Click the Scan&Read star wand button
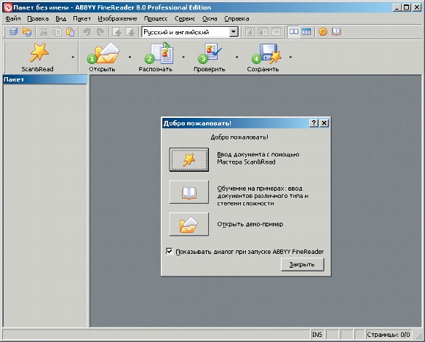Viewport: 425px width, 342px height. [x=37, y=57]
